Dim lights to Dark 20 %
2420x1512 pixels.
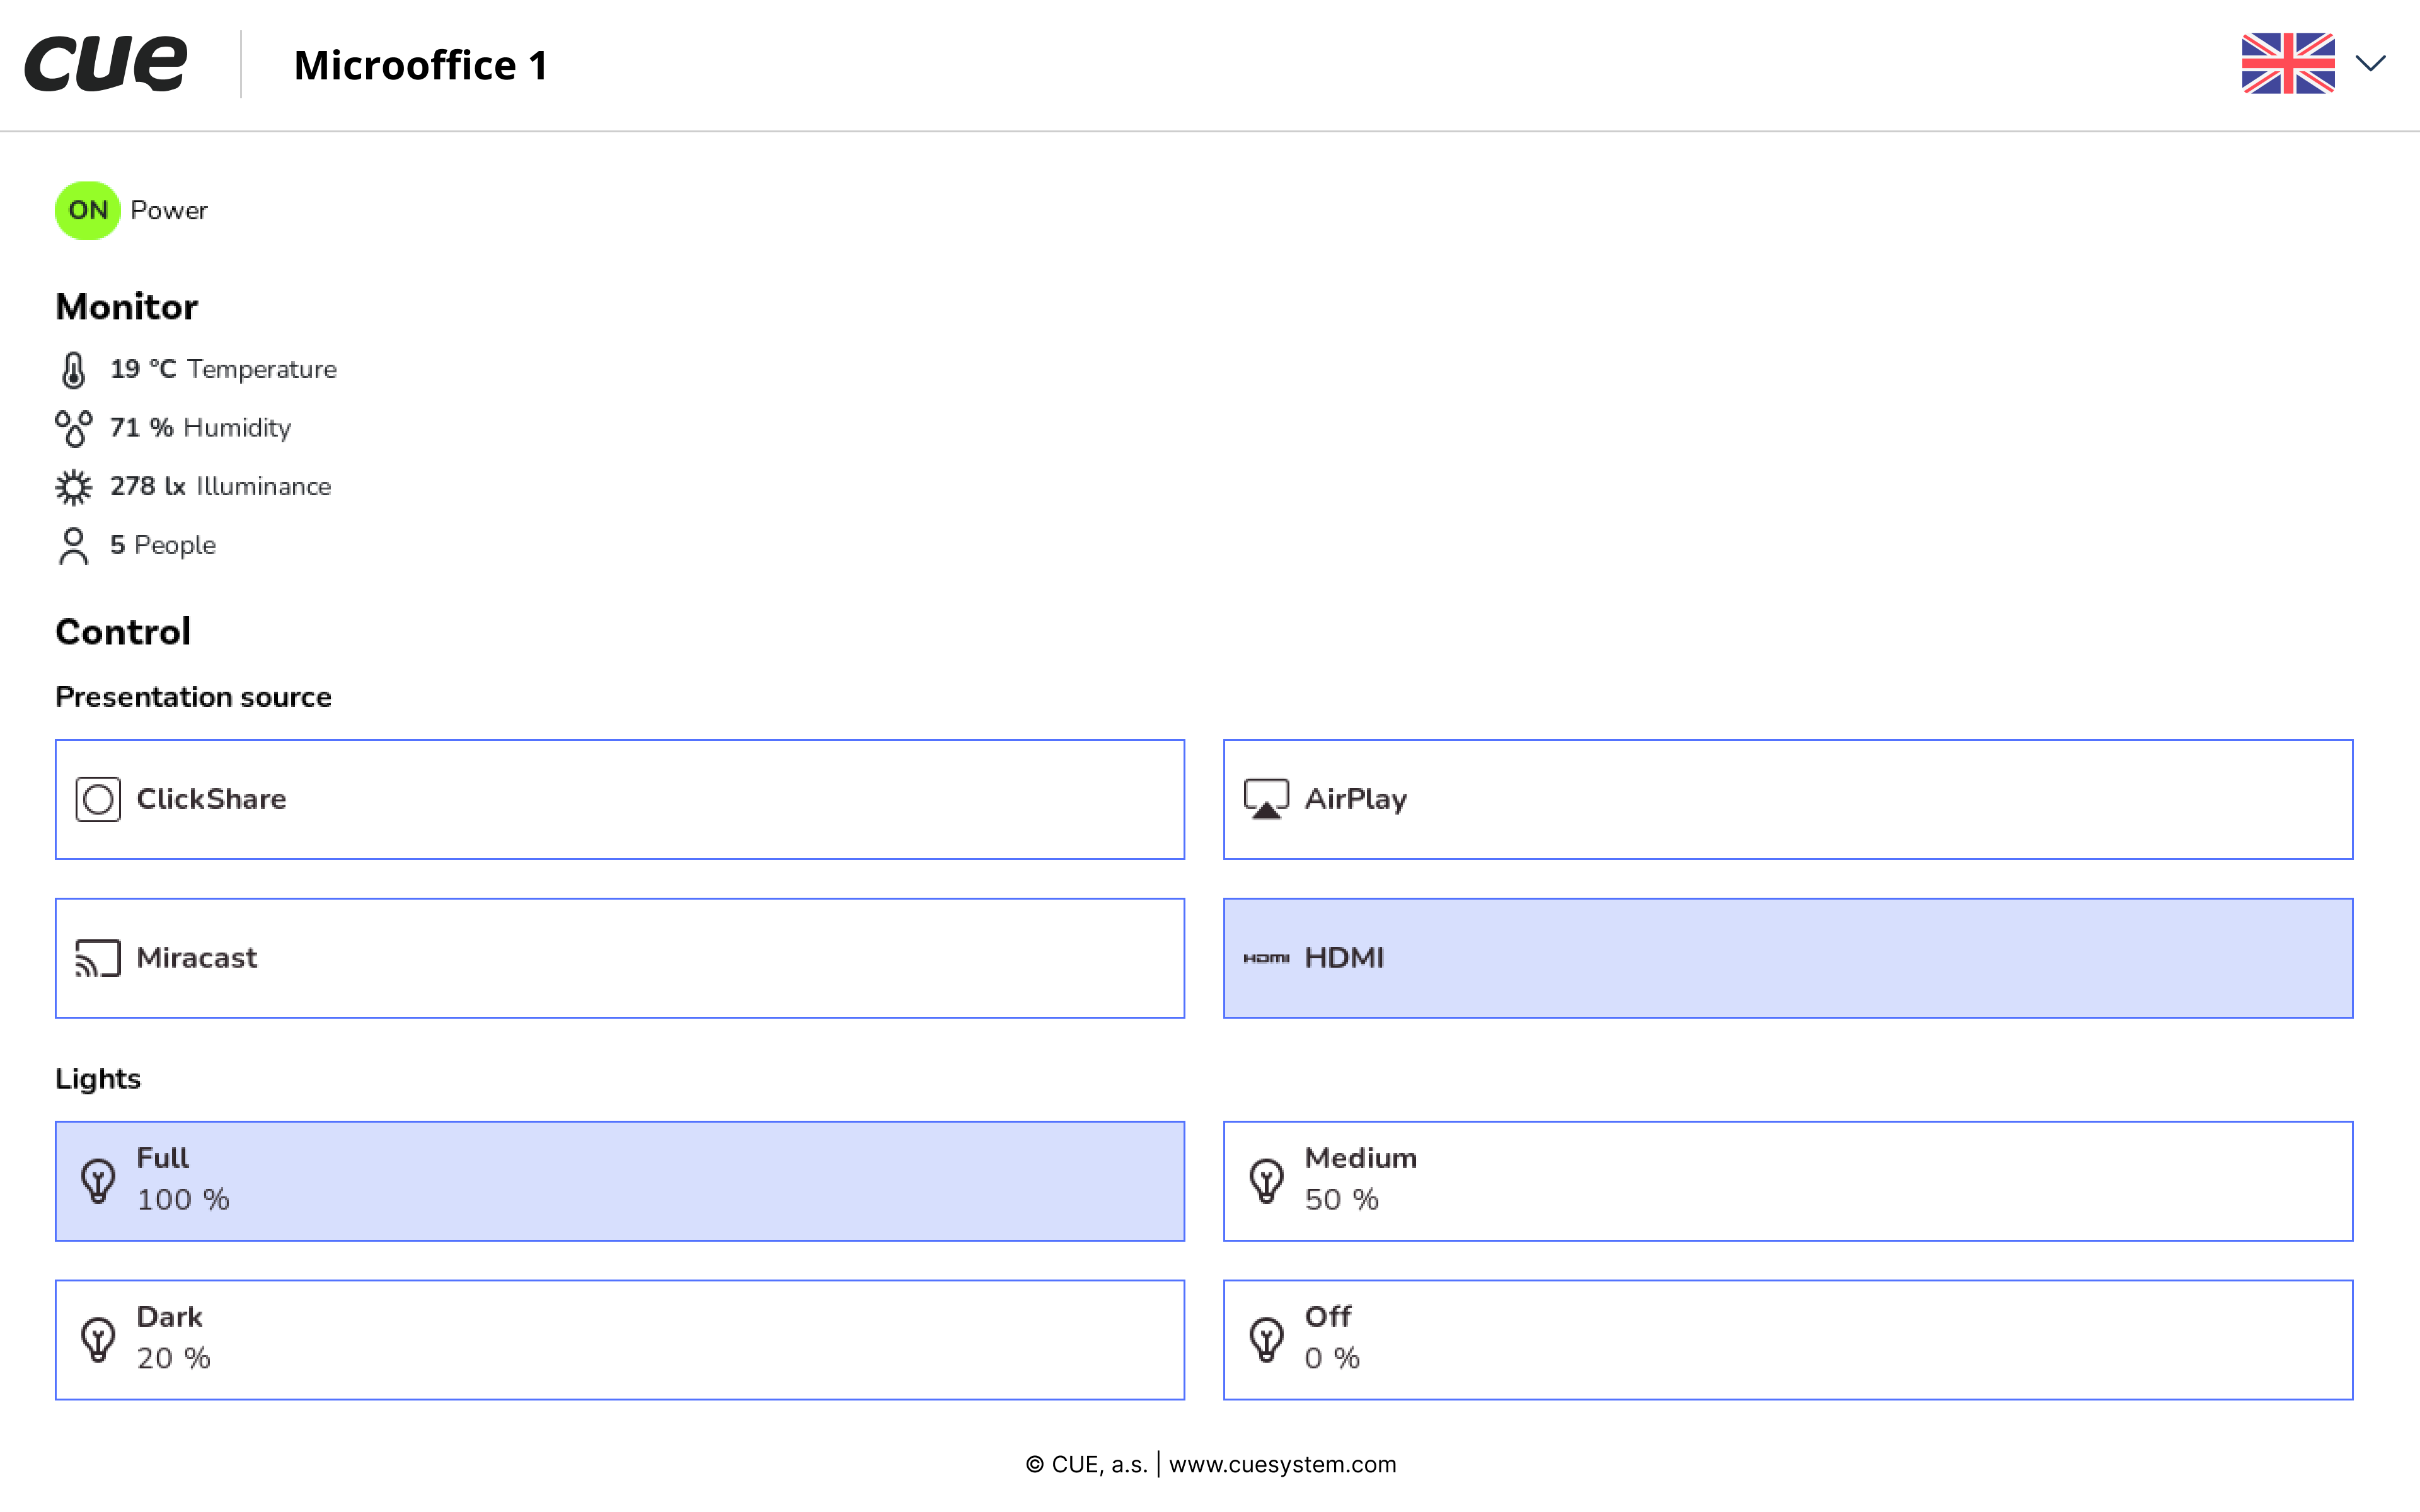click(619, 1340)
